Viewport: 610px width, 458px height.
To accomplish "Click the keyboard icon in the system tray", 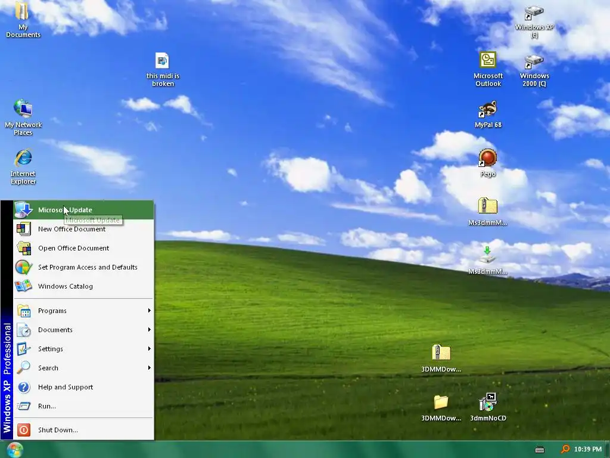I will point(540,450).
